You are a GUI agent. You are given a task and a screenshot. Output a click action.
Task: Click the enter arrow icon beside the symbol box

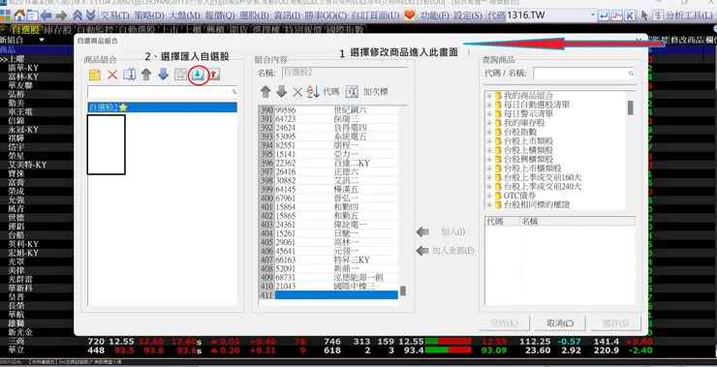point(604,15)
